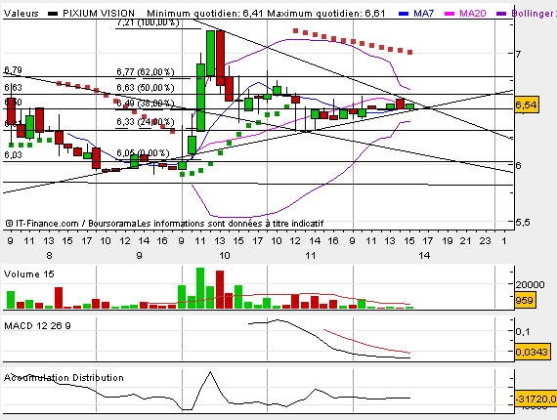Click the '6,03' level label at left

point(13,154)
